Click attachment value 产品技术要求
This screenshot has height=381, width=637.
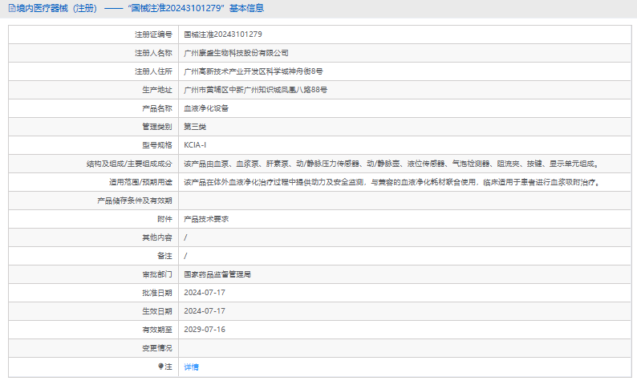[206, 219]
